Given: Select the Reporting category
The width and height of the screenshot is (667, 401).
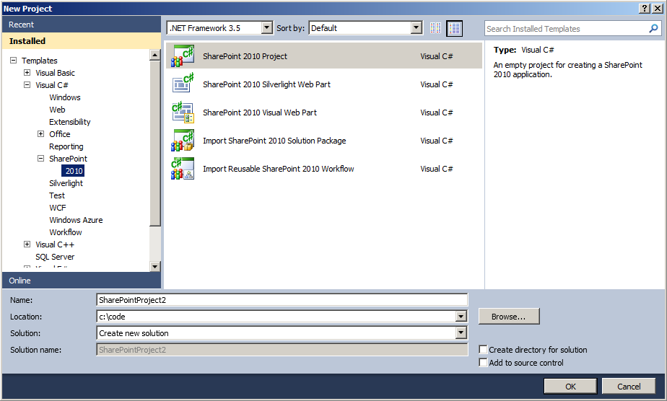Looking at the screenshot, I should pyautogui.click(x=66, y=146).
